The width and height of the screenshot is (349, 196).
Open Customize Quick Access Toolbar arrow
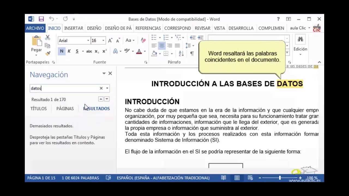pyautogui.click(x=74, y=19)
